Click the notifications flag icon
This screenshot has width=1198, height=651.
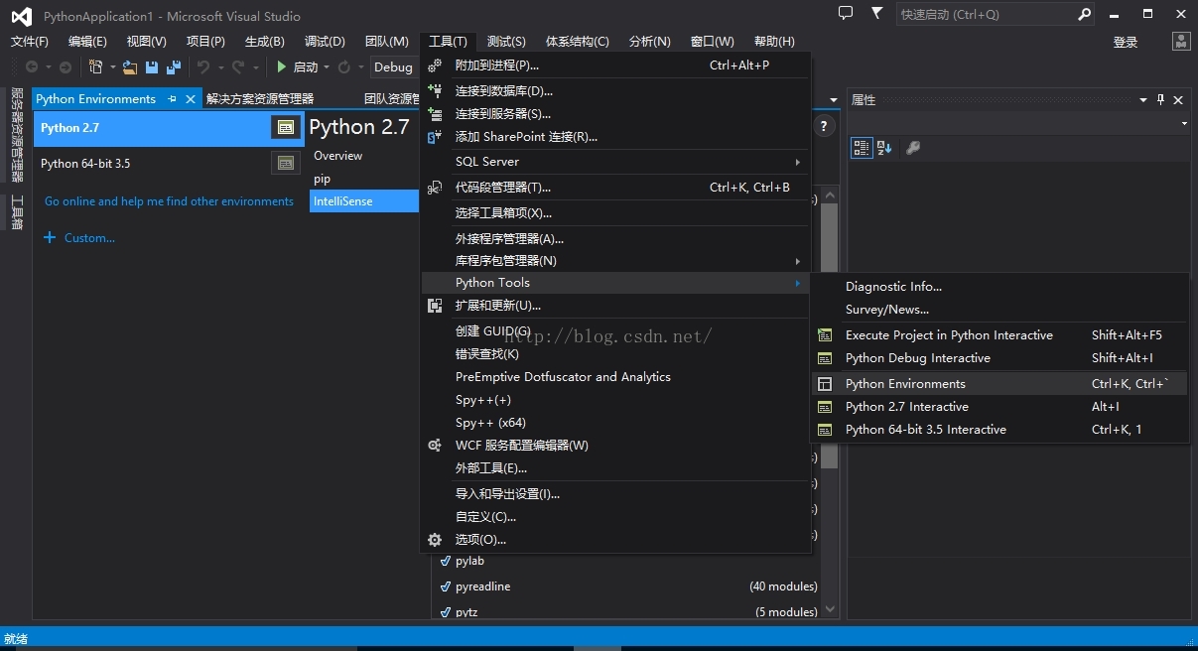pos(876,14)
